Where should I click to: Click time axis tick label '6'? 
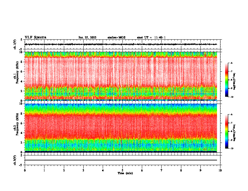pos(142,170)
